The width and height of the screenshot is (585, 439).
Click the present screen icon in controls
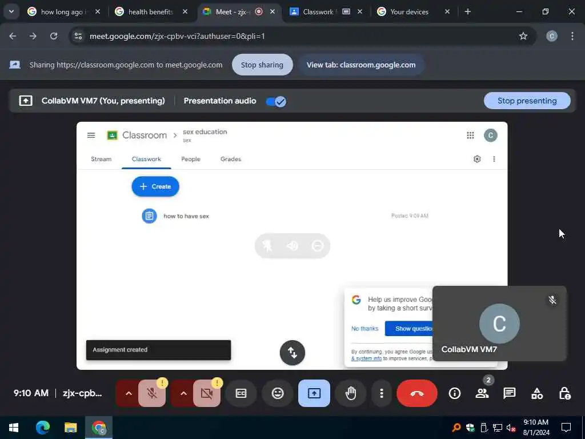click(314, 393)
